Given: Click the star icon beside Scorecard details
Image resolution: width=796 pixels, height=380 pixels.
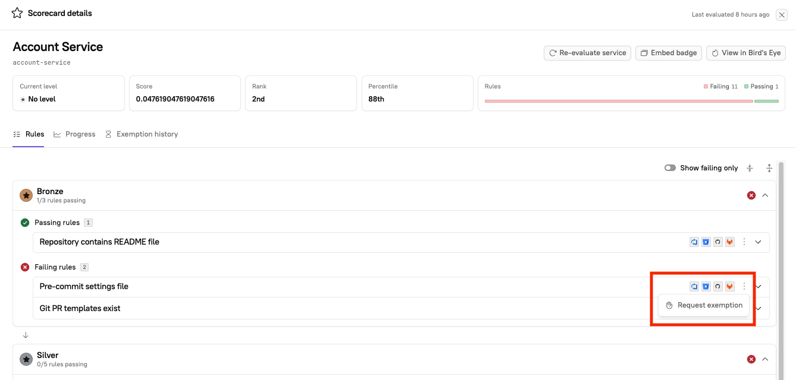Looking at the screenshot, I should point(17,13).
